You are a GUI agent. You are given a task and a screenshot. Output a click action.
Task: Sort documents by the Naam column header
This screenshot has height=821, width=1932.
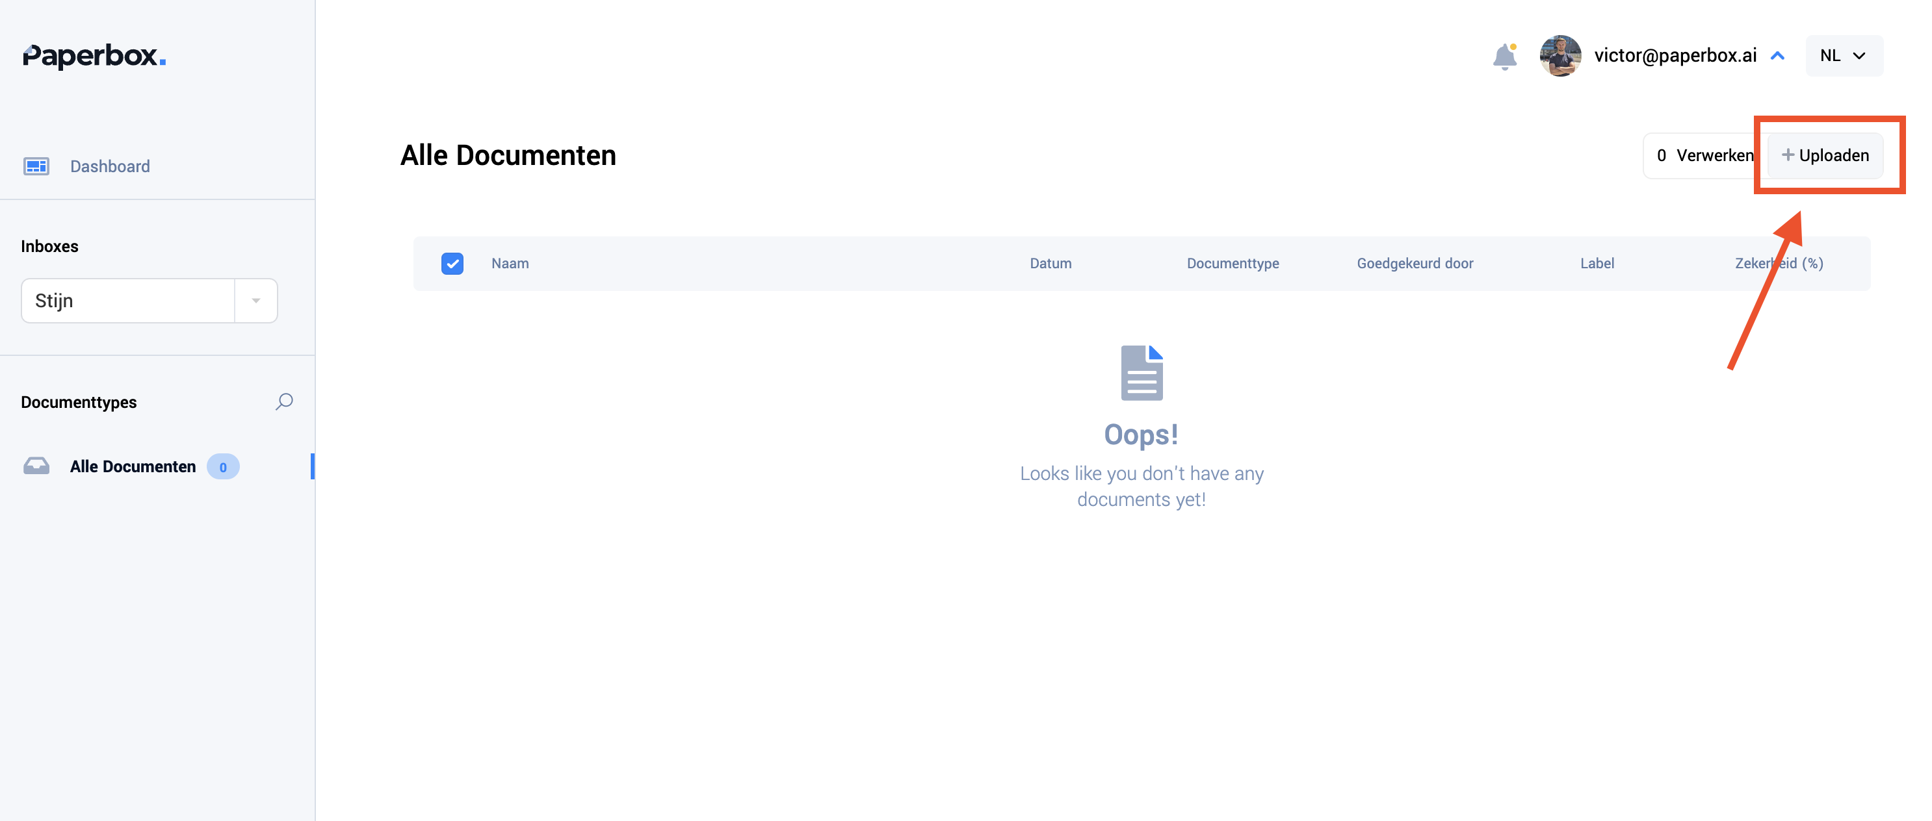coord(510,263)
